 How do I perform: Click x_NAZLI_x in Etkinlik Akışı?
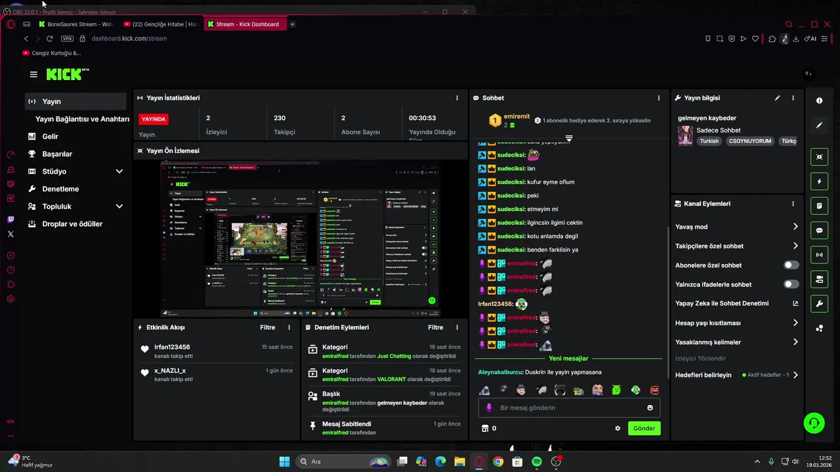click(x=170, y=371)
